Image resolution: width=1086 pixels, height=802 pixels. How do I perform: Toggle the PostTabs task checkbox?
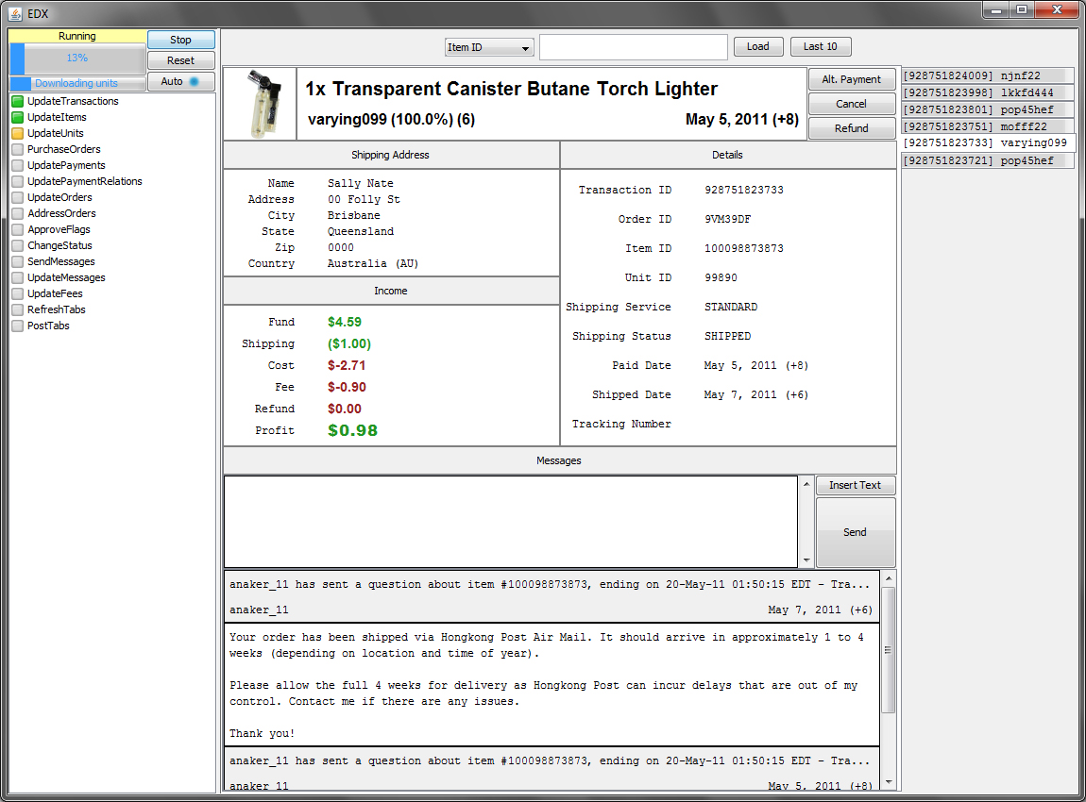[18, 326]
